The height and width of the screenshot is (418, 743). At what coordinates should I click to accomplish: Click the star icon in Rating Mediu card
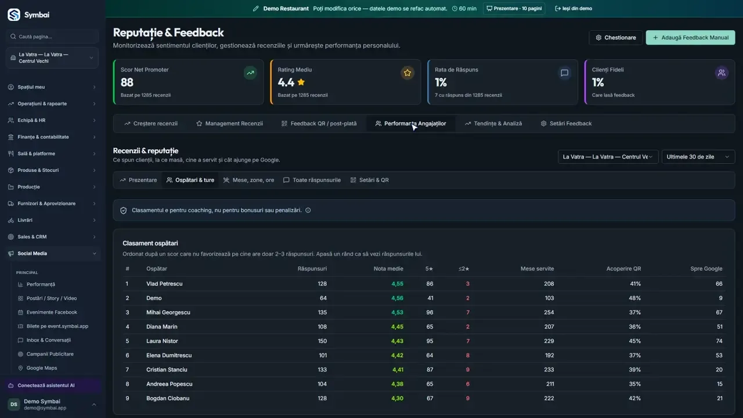pyautogui.click(x=407, y=73)
